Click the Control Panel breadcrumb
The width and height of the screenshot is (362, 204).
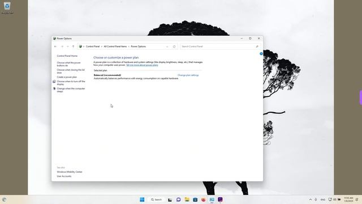pos(93,46)
